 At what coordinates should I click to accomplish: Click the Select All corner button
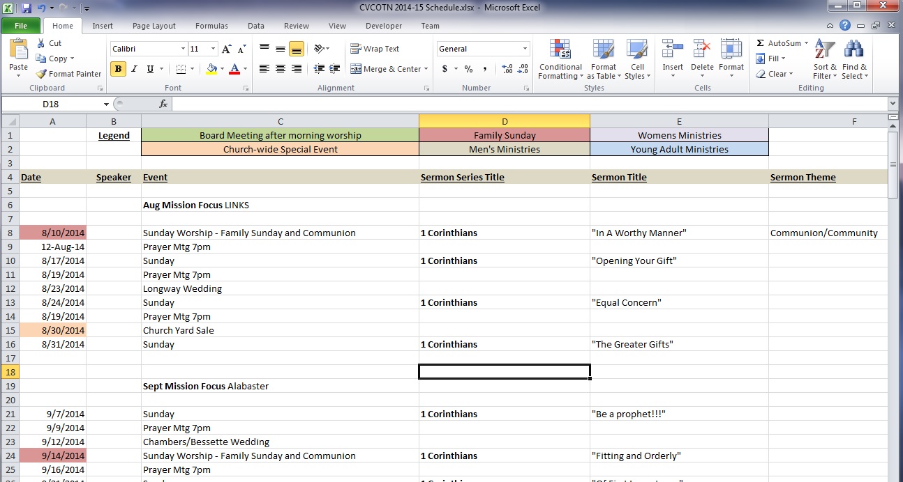(10, 121)
